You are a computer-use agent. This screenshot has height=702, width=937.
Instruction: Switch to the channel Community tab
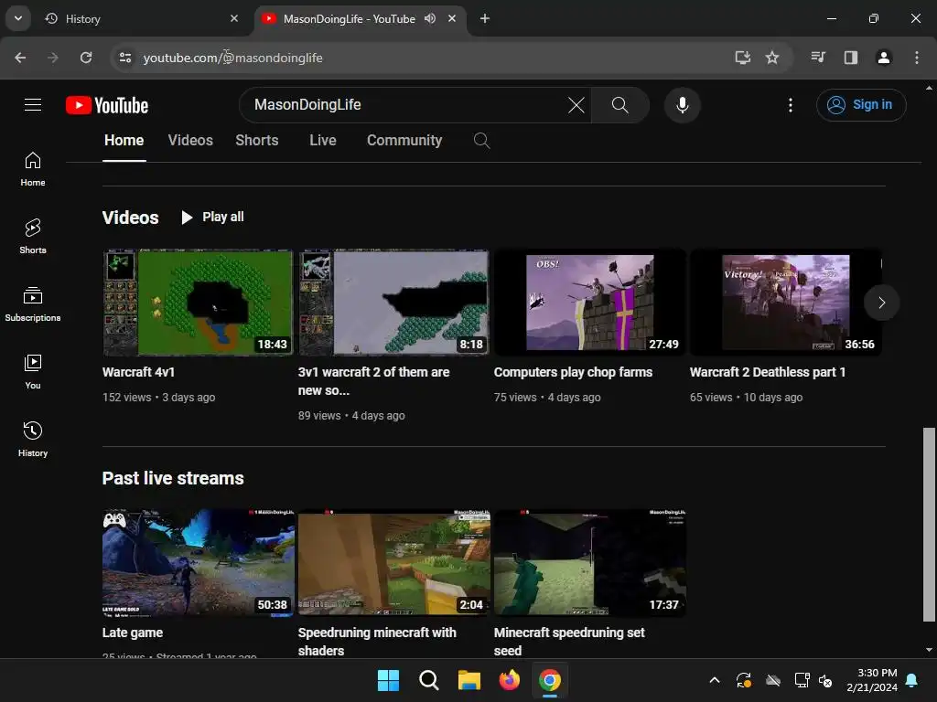(x=404, y=140)
